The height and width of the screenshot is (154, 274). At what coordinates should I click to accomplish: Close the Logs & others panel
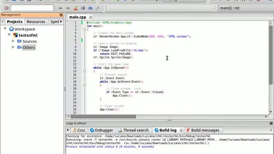coord(271,124)
